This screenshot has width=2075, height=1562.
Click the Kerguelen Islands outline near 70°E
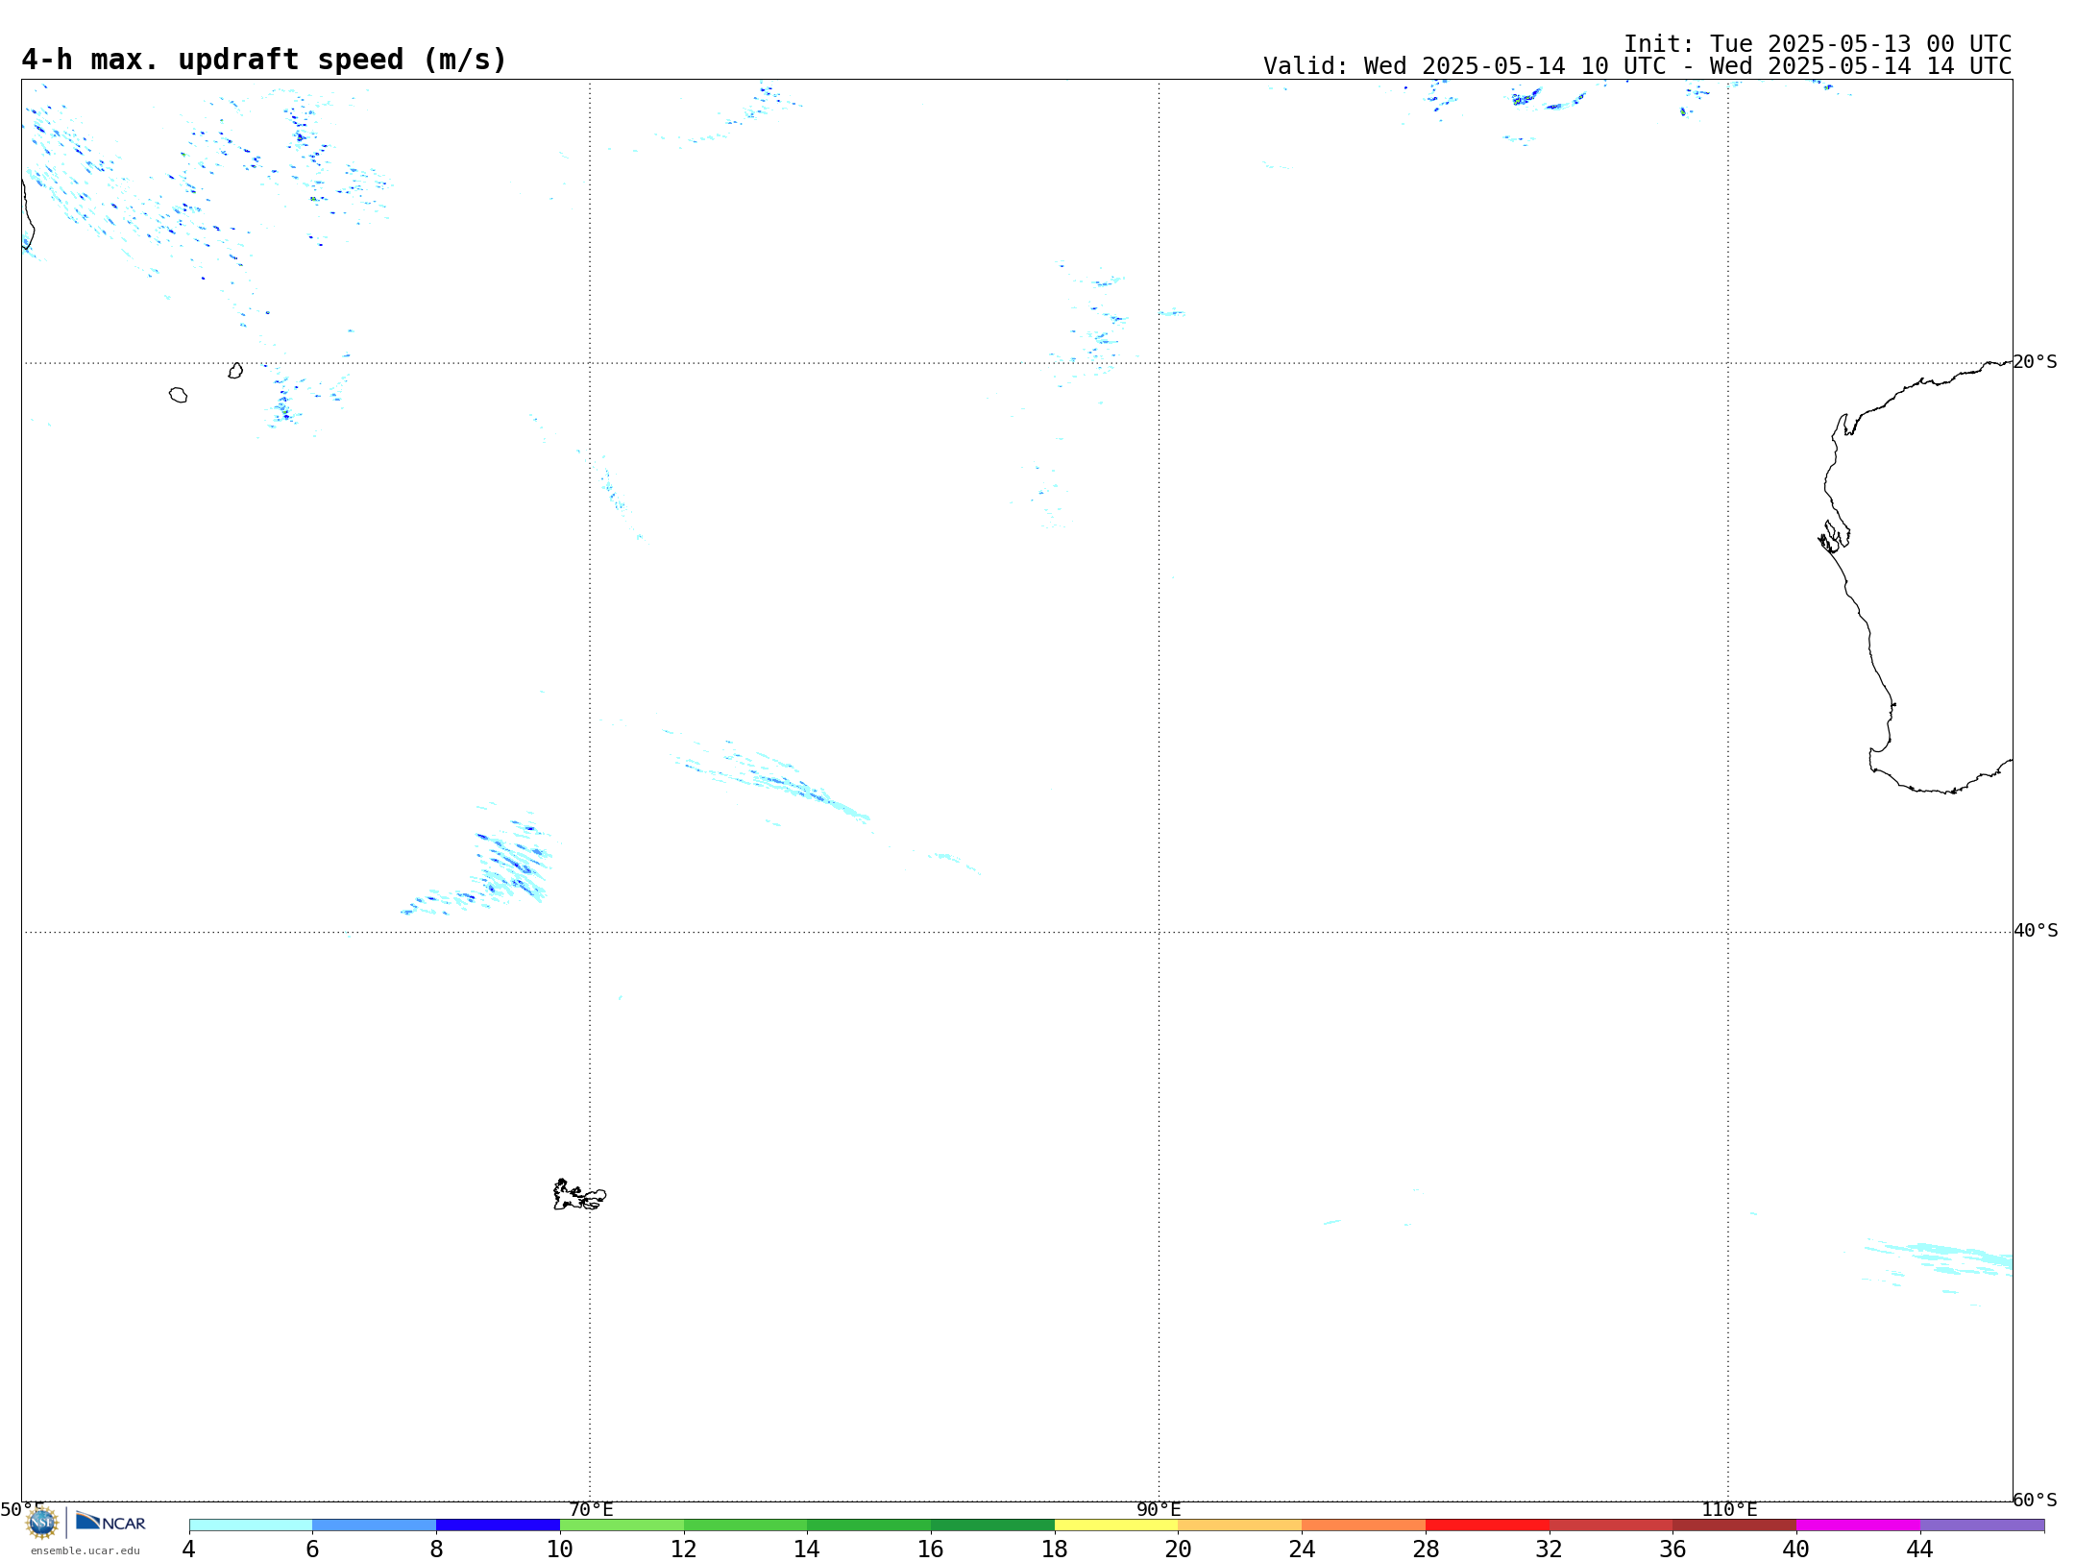pos(579,1195)
